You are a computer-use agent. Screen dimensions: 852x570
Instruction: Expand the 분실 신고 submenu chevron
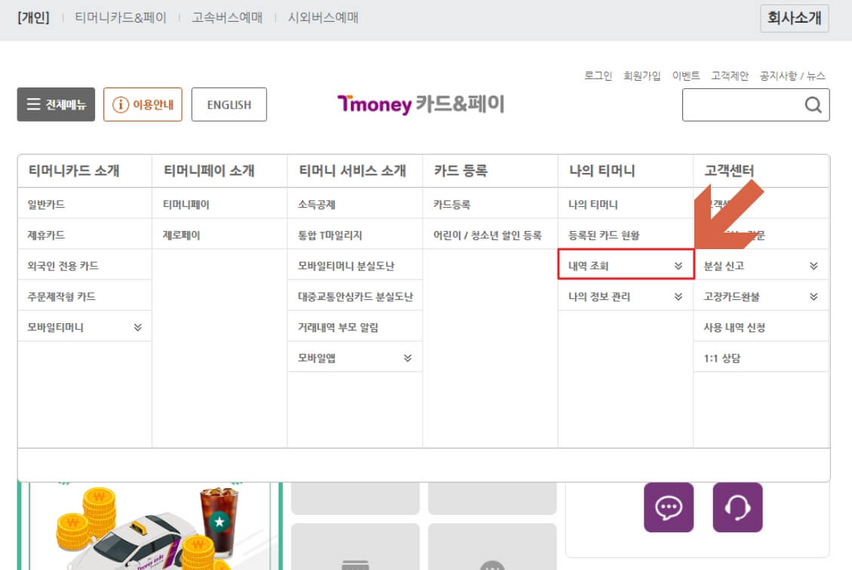click(x=814, y=265)
